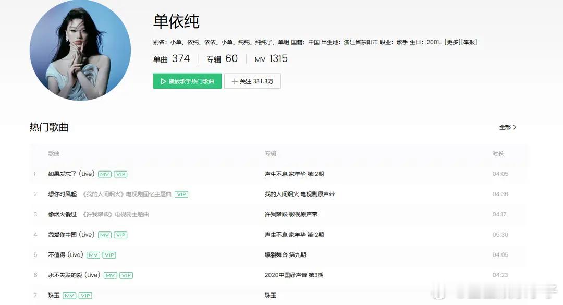Click the 专辑 column header
This screenshot has width=563, height=305.
coord(271,153)
